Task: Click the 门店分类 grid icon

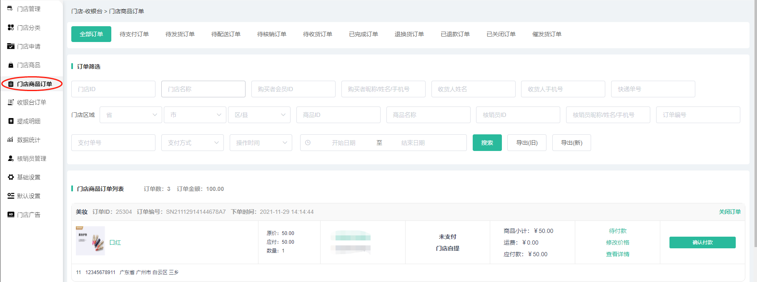Action: (11, 27)
